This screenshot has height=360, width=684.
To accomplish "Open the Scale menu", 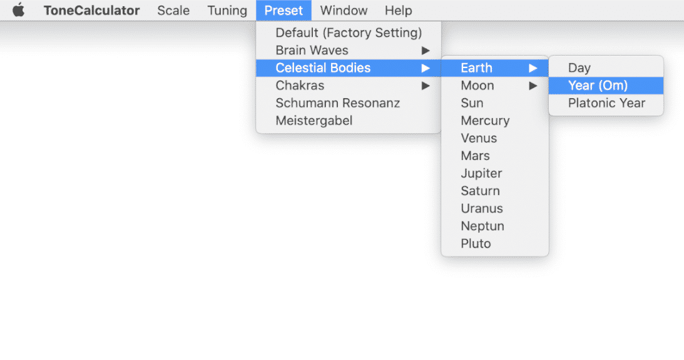I will (173, 11).
